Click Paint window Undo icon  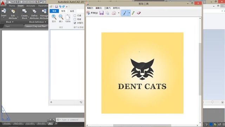pos(60,7)
